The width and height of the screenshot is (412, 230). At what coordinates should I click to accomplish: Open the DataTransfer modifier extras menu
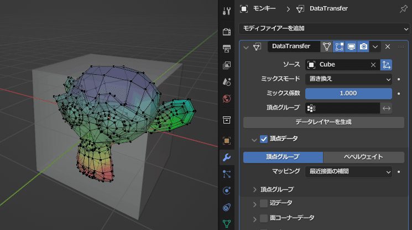pos(375,47)
